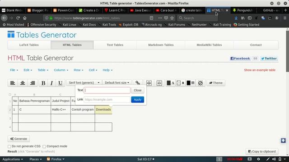Reload the page in Firefox
This screenshot has height=162, width=289.
click(x=18, y=18)
